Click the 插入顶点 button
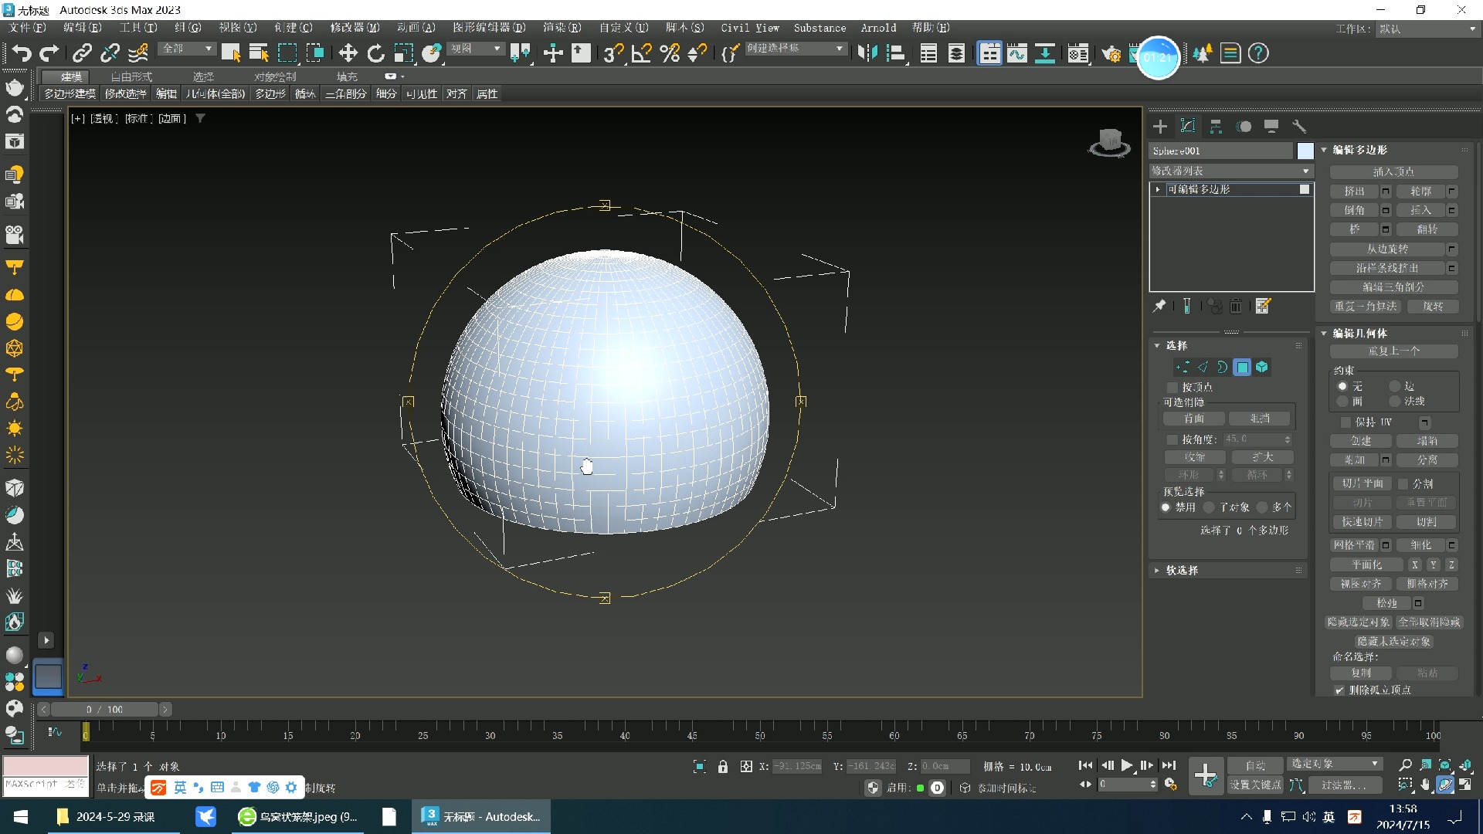 (x=1395, y=171)
